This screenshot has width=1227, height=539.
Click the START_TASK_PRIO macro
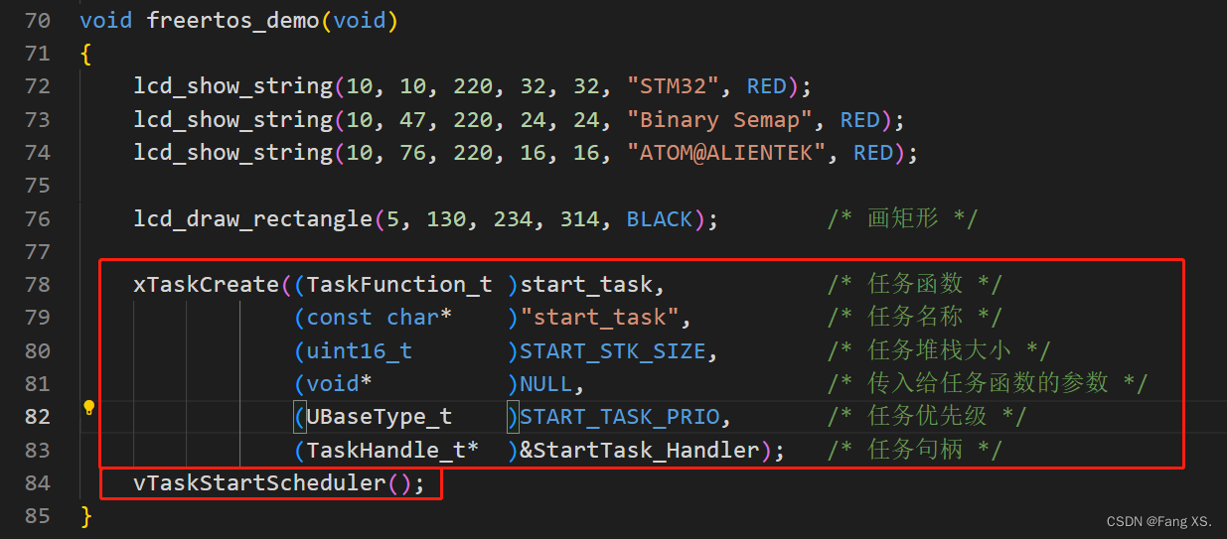(625, 417)
